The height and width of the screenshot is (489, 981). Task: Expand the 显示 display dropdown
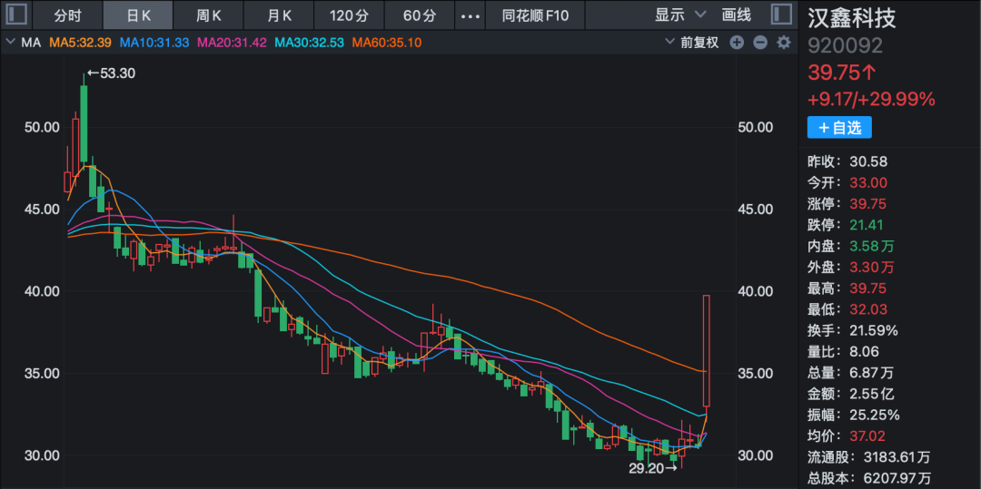[679, 15]
